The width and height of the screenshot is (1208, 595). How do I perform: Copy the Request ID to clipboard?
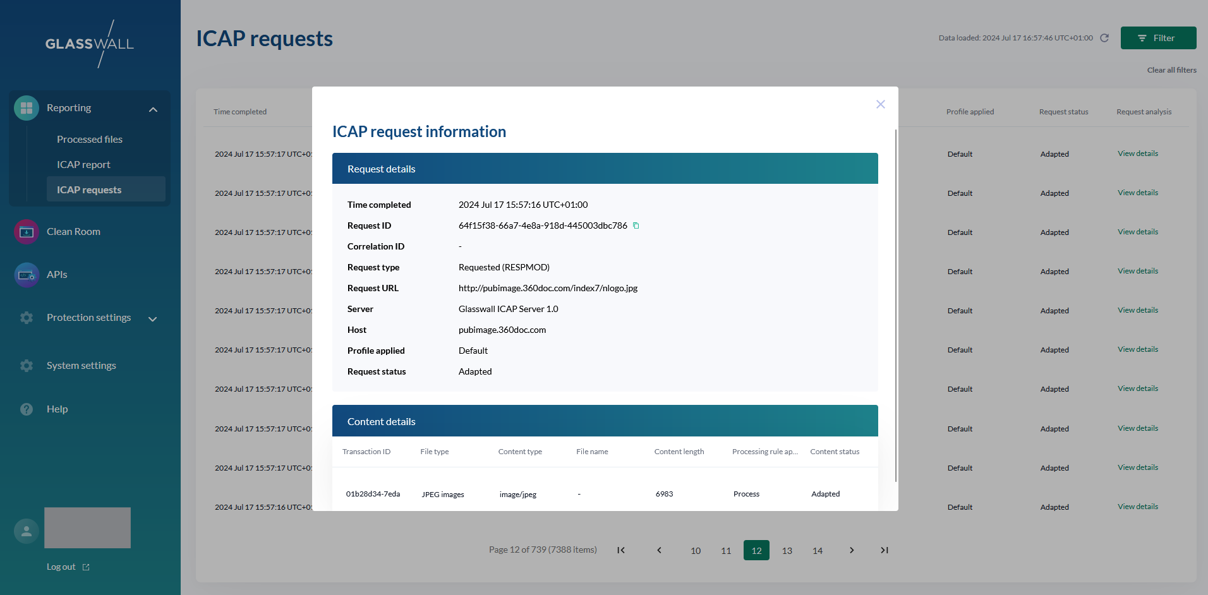[636, 225]
